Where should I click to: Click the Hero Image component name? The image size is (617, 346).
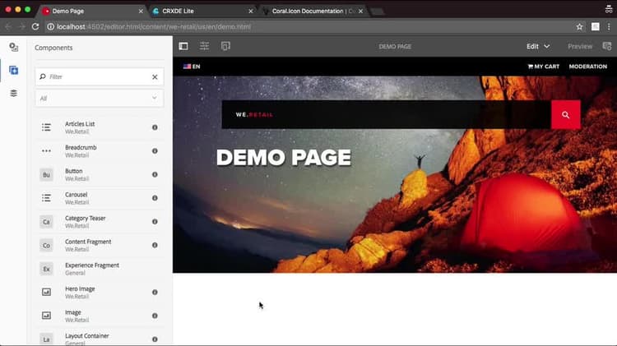tap(80, 289)
